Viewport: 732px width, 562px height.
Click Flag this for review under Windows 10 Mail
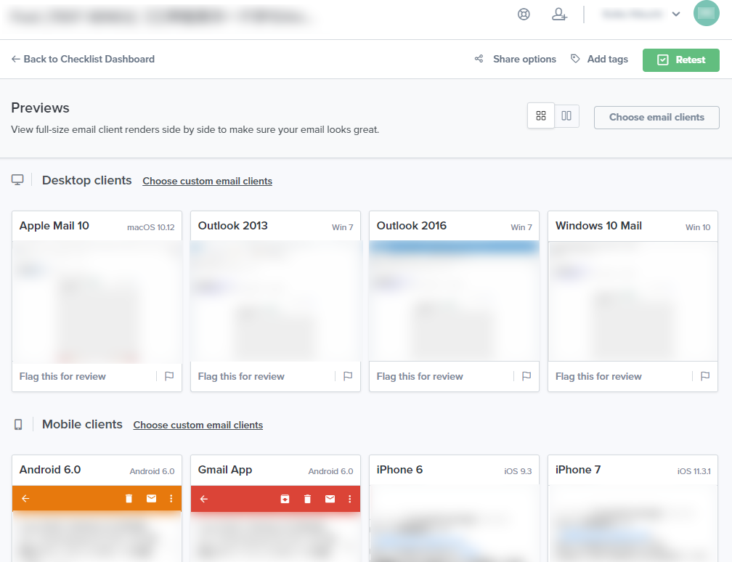[598, 376]
